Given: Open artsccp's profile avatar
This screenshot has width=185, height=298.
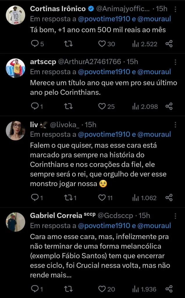Looking at the screenshot, I should [x=15, y=68].
